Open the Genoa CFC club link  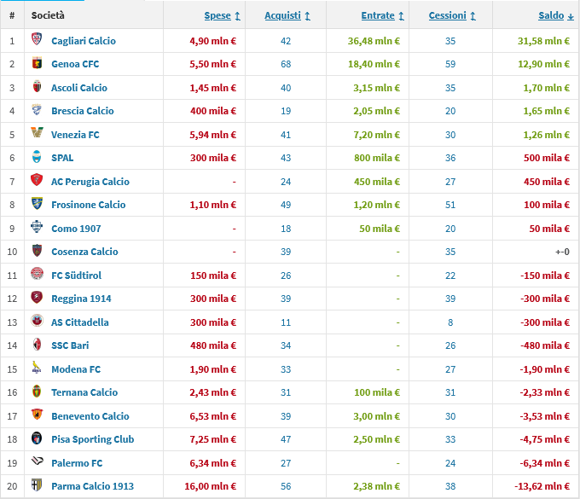[75, 64]
